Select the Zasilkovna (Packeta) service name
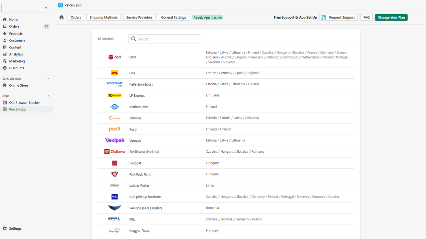The image size is (426, 239). click(144, 152)
